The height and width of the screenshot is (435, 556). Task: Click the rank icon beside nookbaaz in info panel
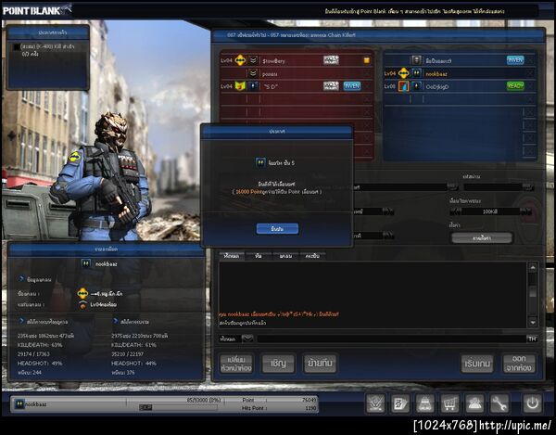[86, 263]
